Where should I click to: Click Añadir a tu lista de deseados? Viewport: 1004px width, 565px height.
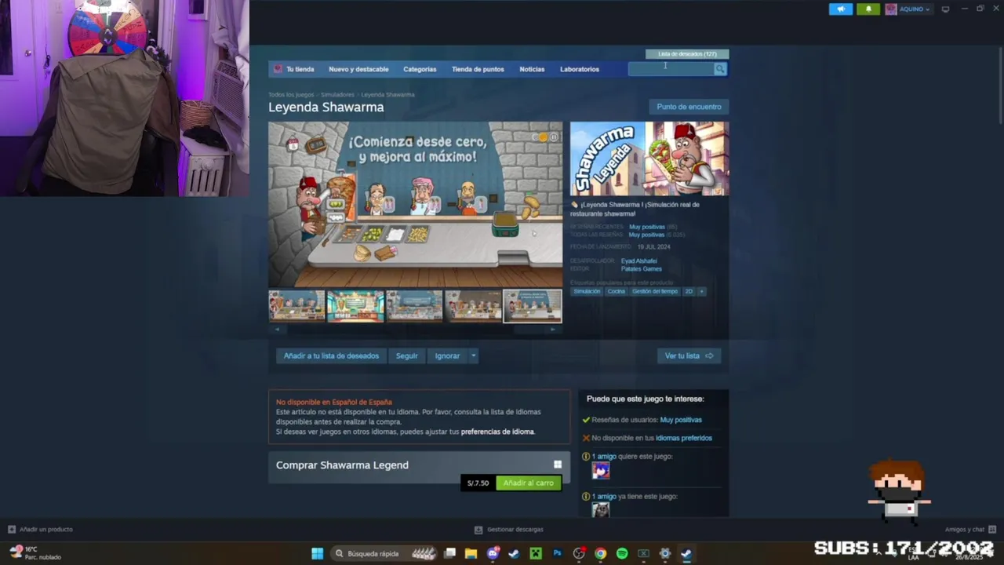point(331,355)
